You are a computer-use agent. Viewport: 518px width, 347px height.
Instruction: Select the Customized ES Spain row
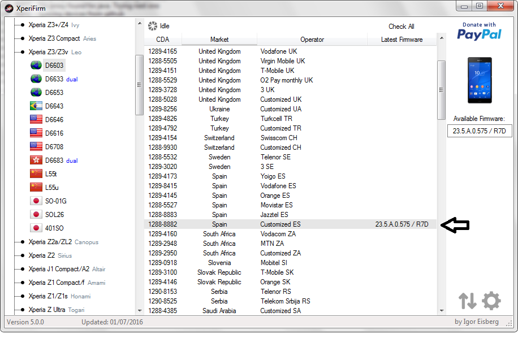pos(280,224)
